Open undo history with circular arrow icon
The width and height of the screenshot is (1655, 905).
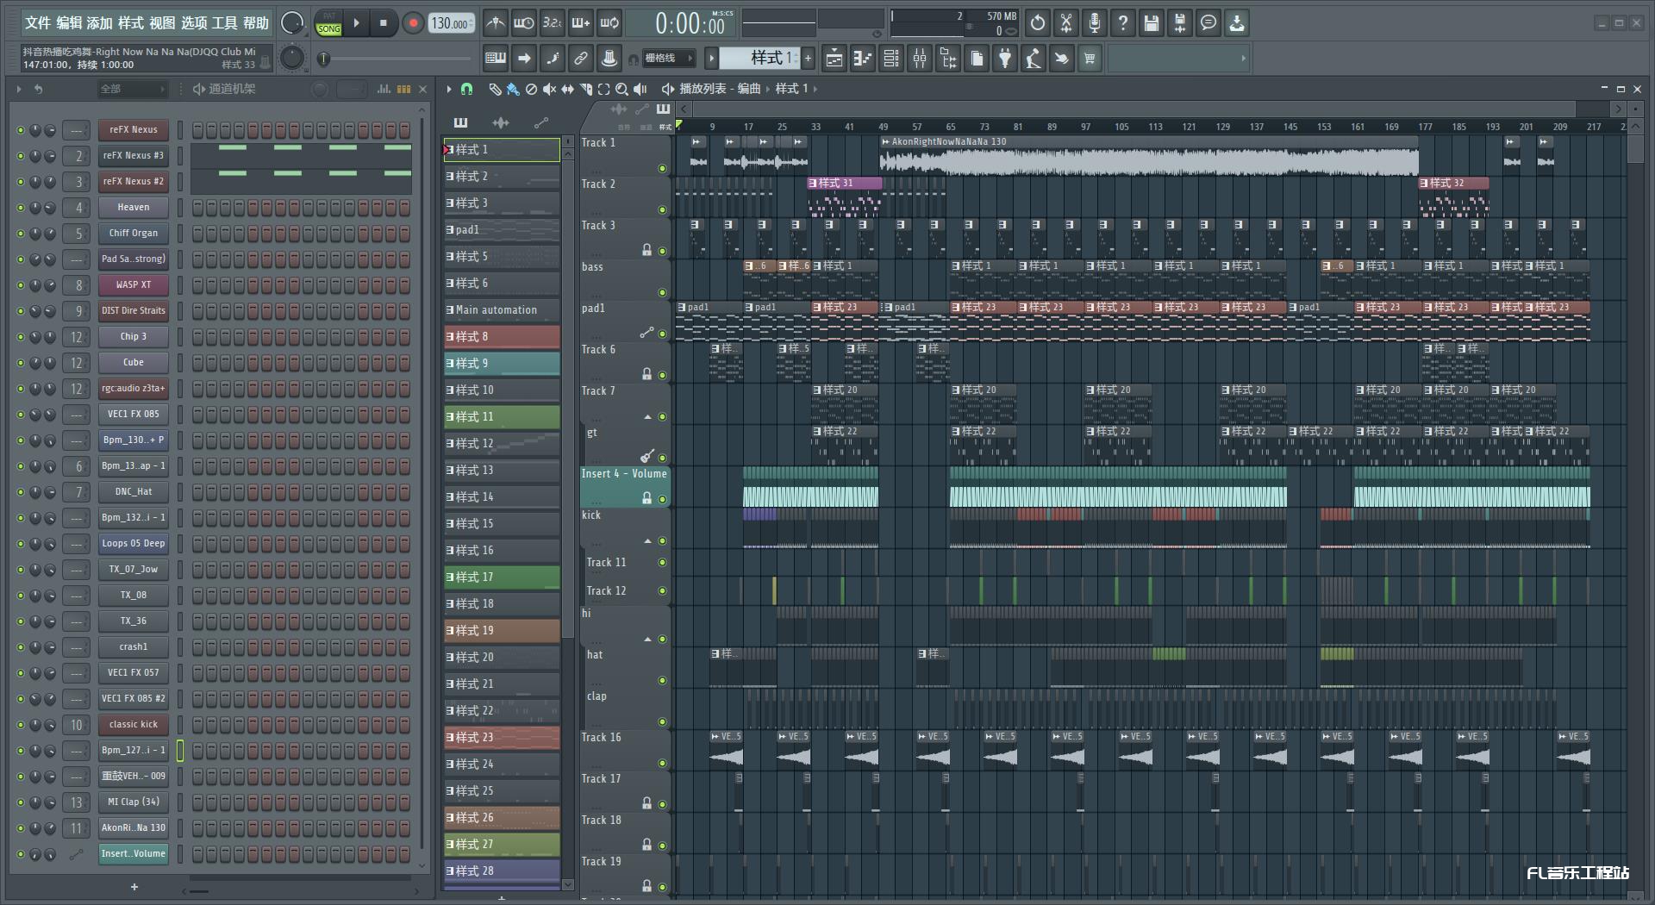(1038, 23)
